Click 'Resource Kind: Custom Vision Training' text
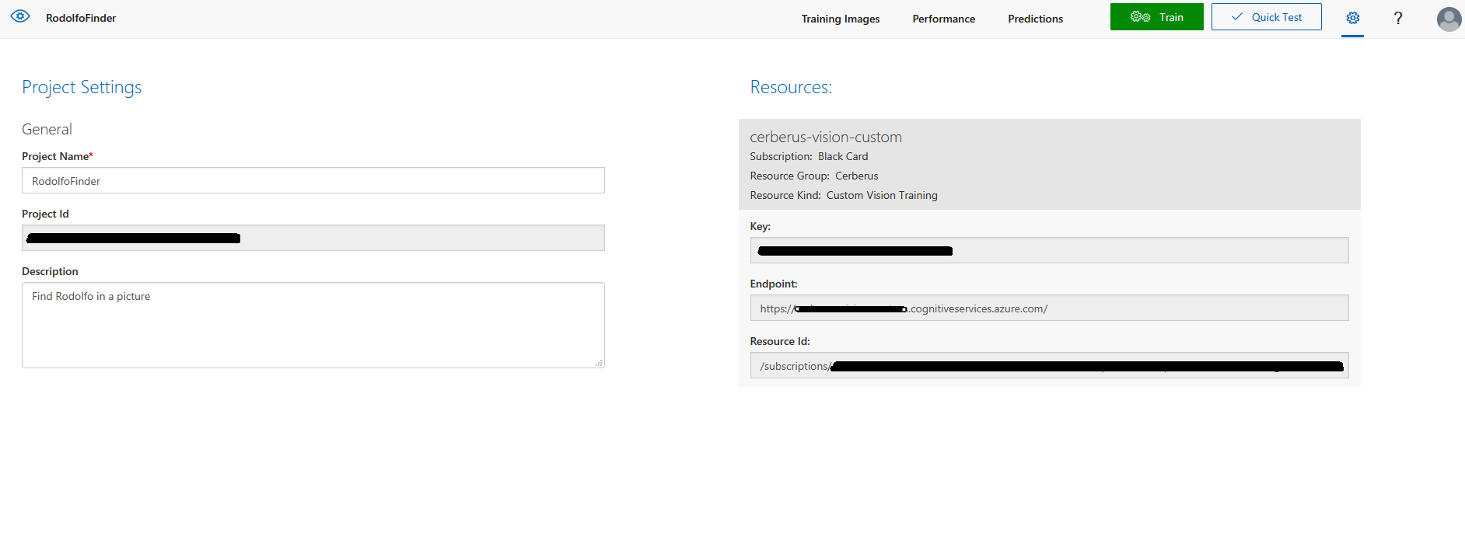 pyautogui.click(x=844, y=195)
